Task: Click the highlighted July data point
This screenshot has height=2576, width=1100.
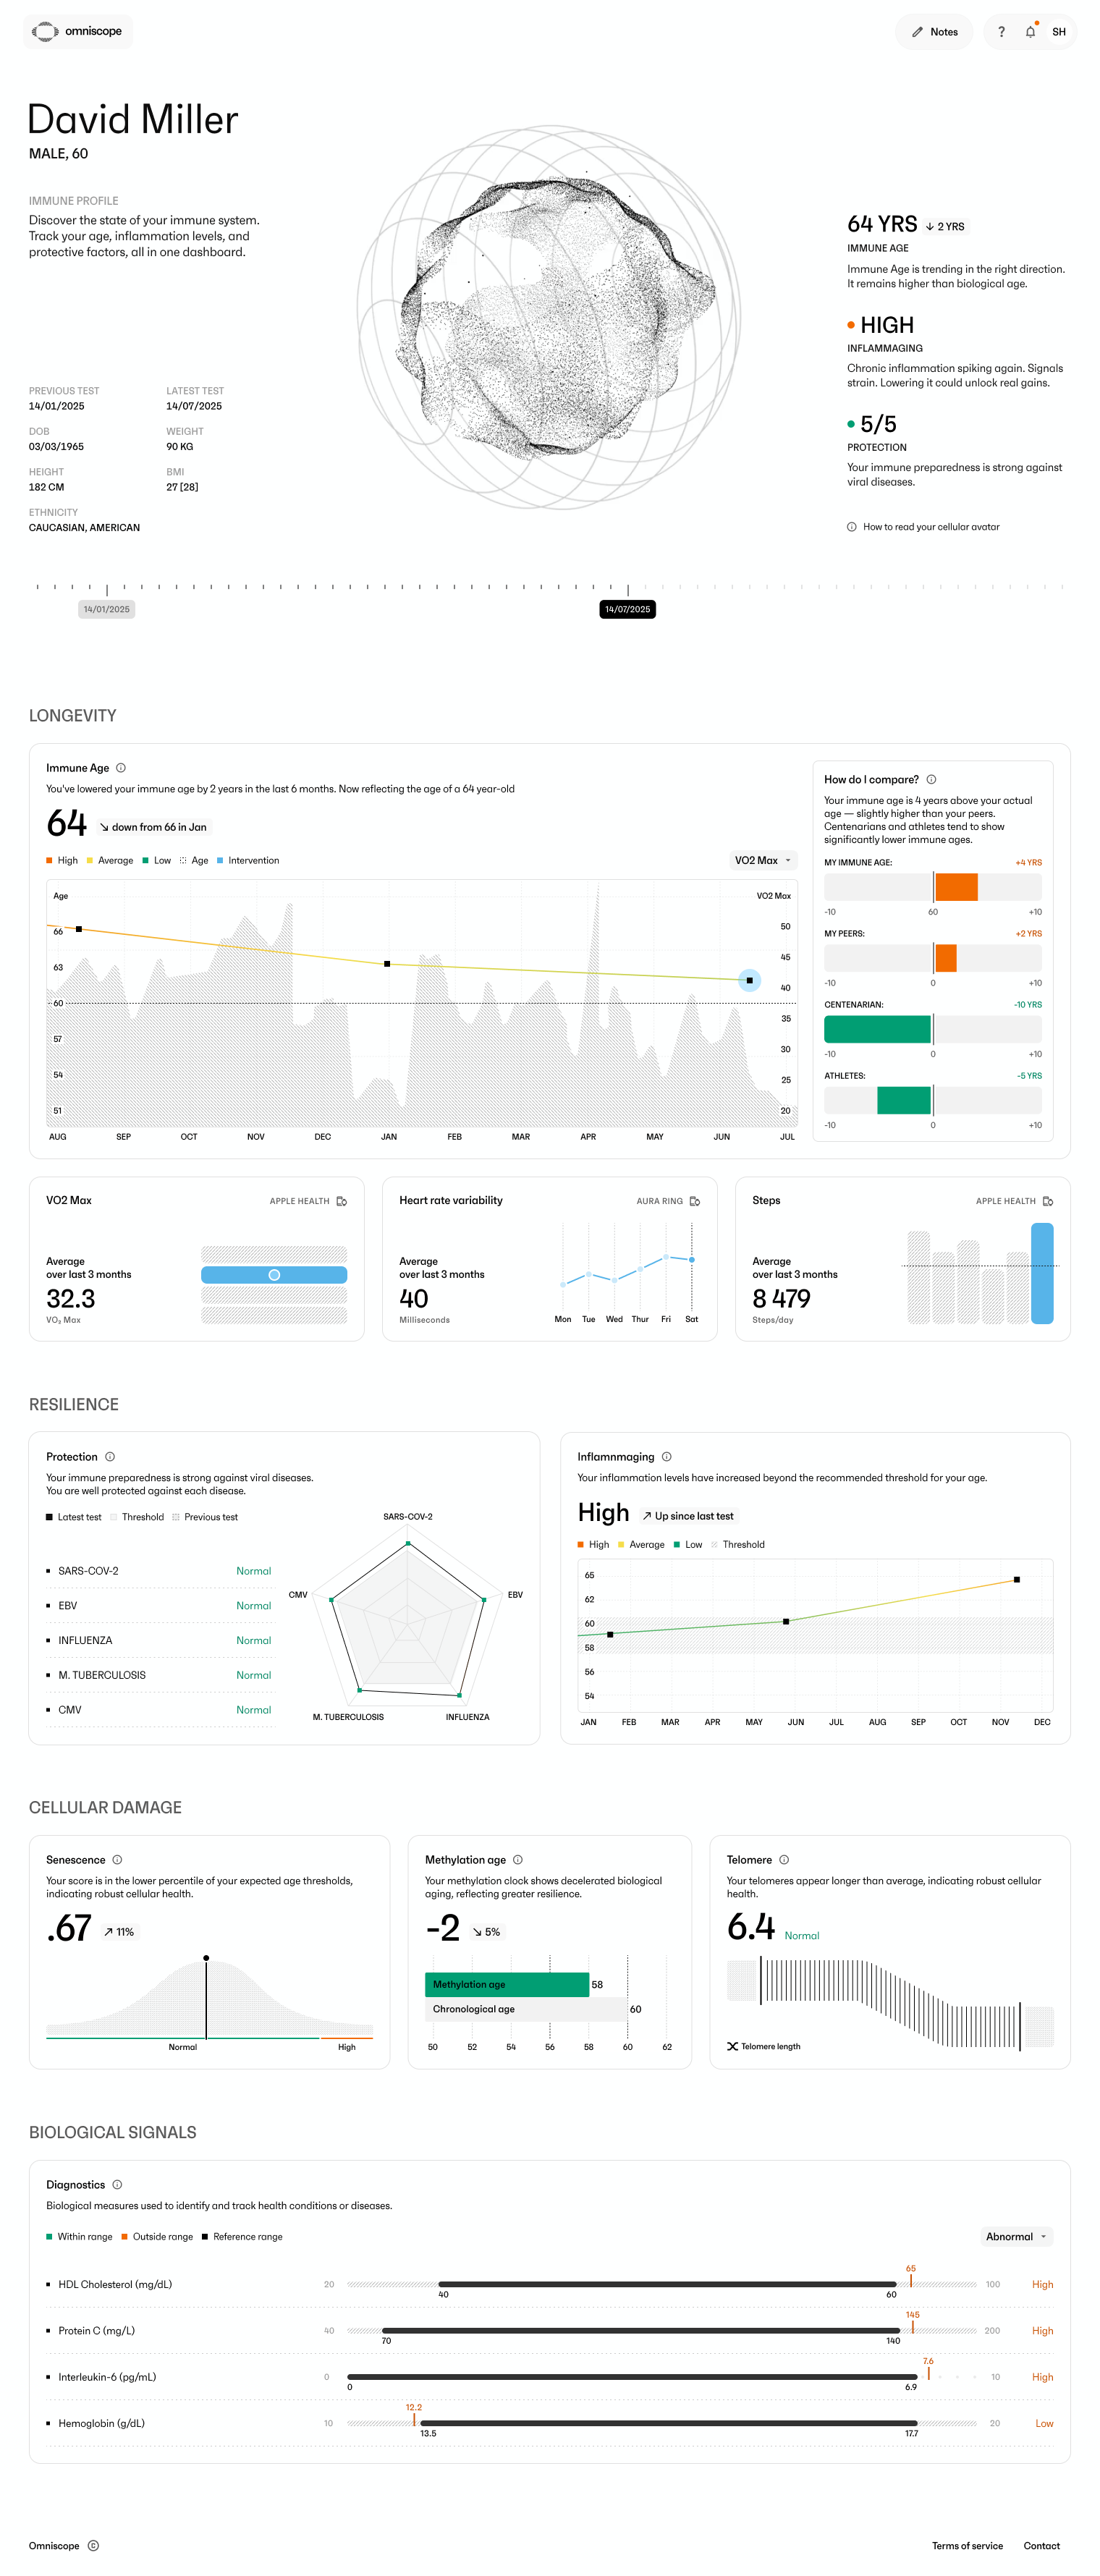Action: pyautogui.click(x=749, y=980)
